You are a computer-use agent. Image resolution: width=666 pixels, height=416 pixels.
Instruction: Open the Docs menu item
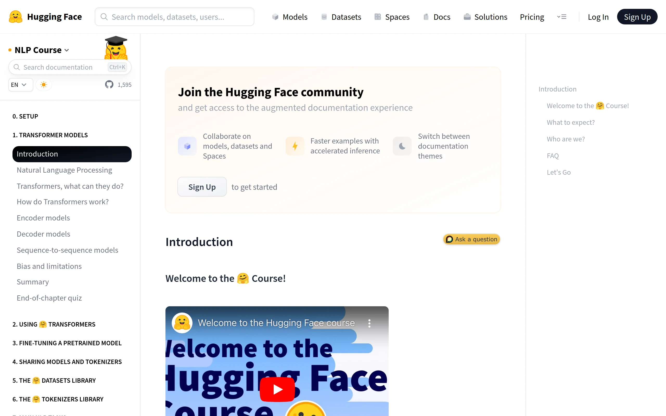coord(437,17)
